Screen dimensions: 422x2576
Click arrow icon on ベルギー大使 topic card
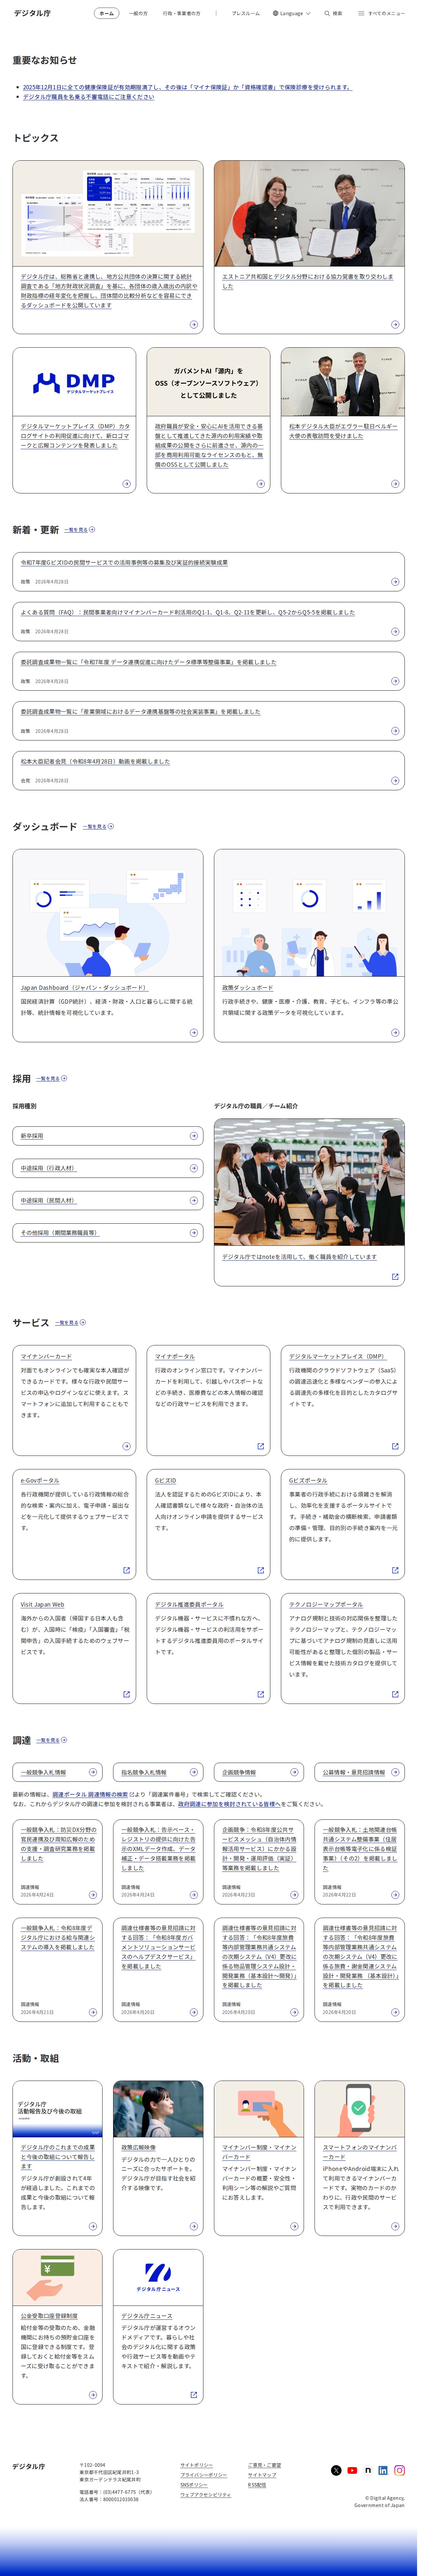pos(395,484)
